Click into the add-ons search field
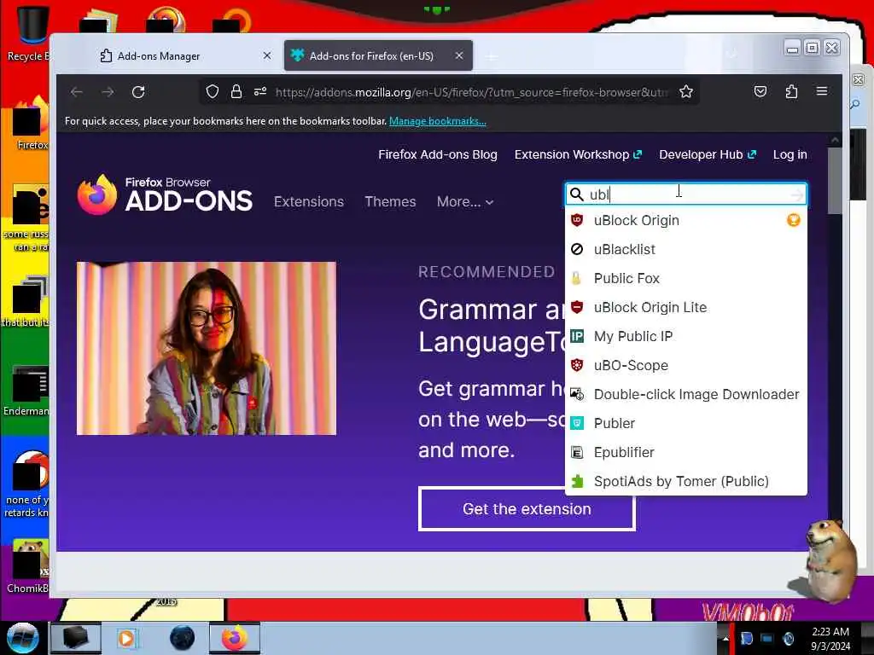 [x=686, y=194]
